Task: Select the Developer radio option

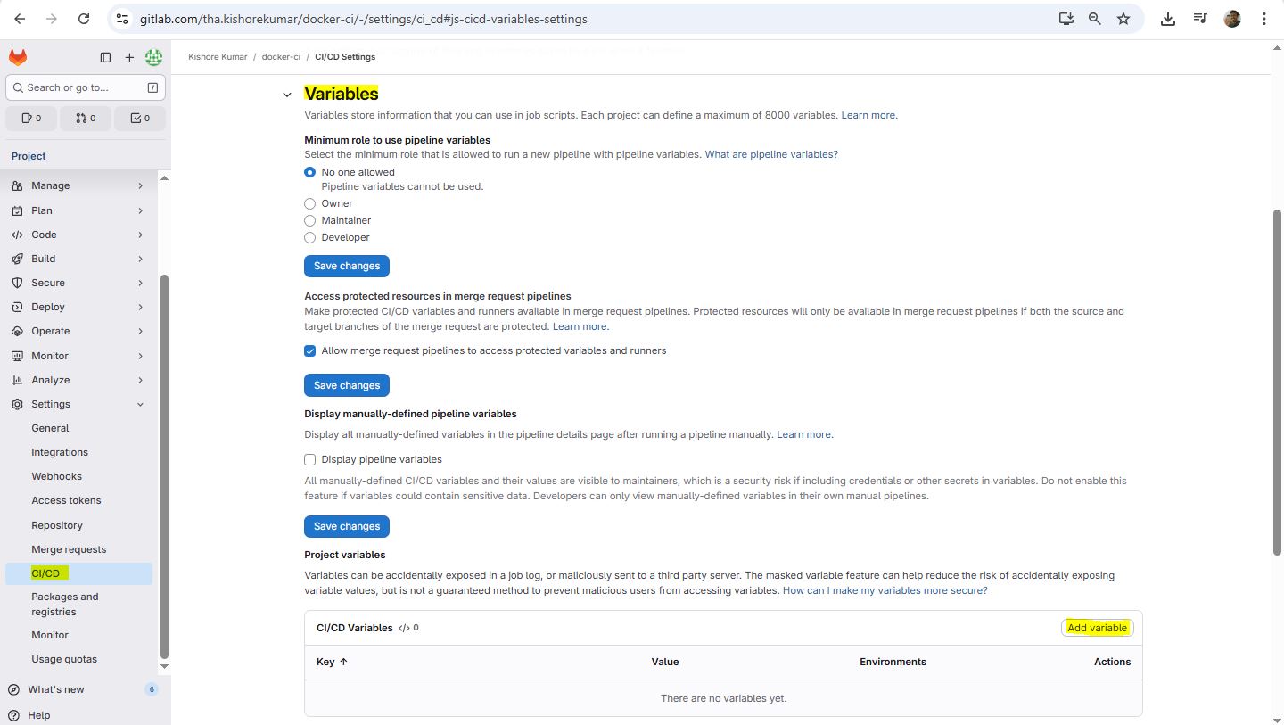Action: click(x=310, y=237)
